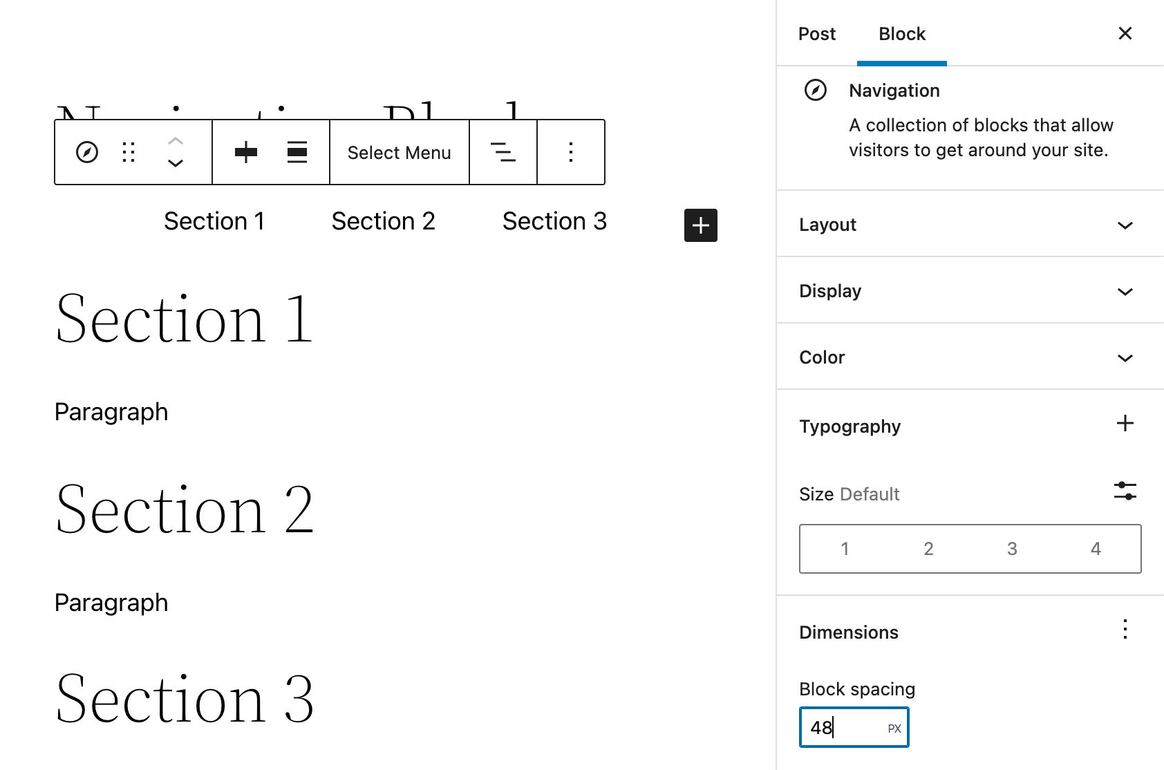The width and height of the screenshot is (1164, 770).
Task: Click the Navigation block icon in the toolbar
Action: (88, 152)
